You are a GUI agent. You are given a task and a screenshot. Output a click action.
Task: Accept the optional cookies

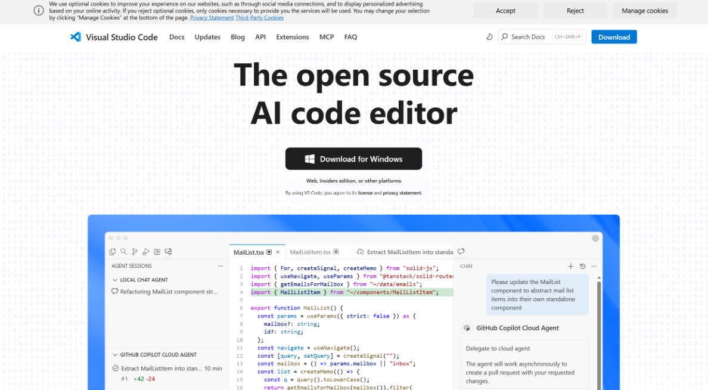pos(505,11)
